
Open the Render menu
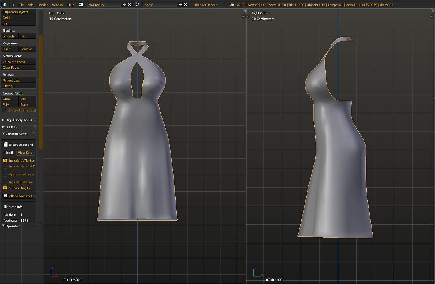43,5
